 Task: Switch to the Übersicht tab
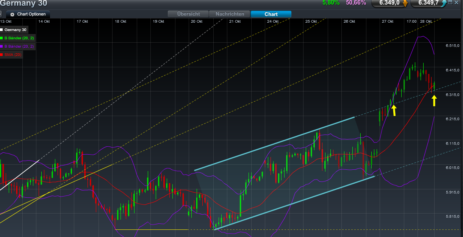tap(188, 14)
